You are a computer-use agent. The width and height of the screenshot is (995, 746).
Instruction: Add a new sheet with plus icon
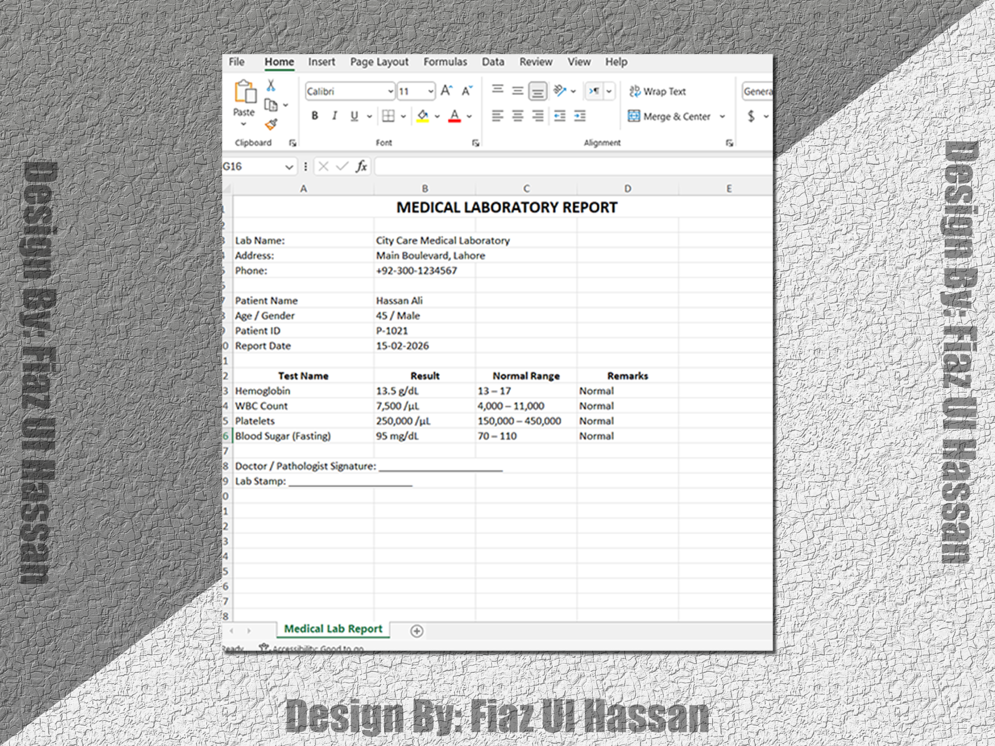[417, 631]
